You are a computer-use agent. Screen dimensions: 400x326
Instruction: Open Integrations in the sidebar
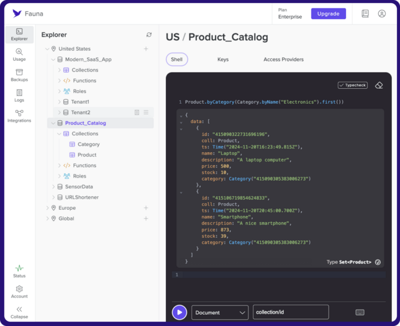(19, 116)
